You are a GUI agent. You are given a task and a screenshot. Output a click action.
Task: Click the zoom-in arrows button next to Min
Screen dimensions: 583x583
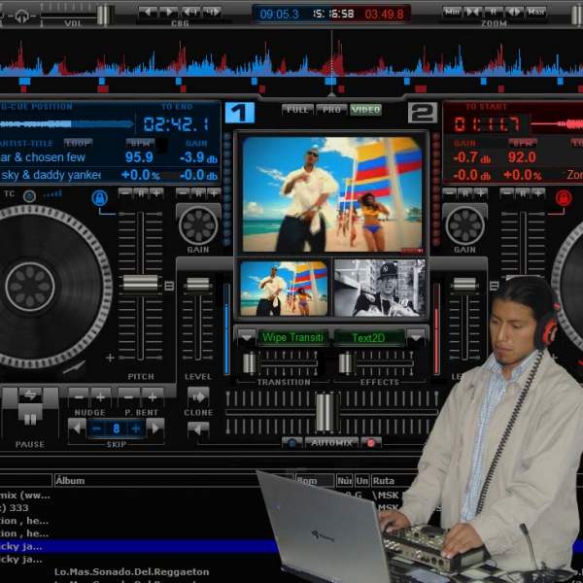tap(472, 12)
